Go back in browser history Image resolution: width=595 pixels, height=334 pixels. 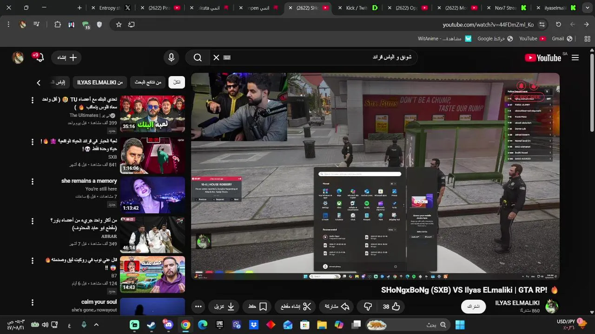coord(586,25)
